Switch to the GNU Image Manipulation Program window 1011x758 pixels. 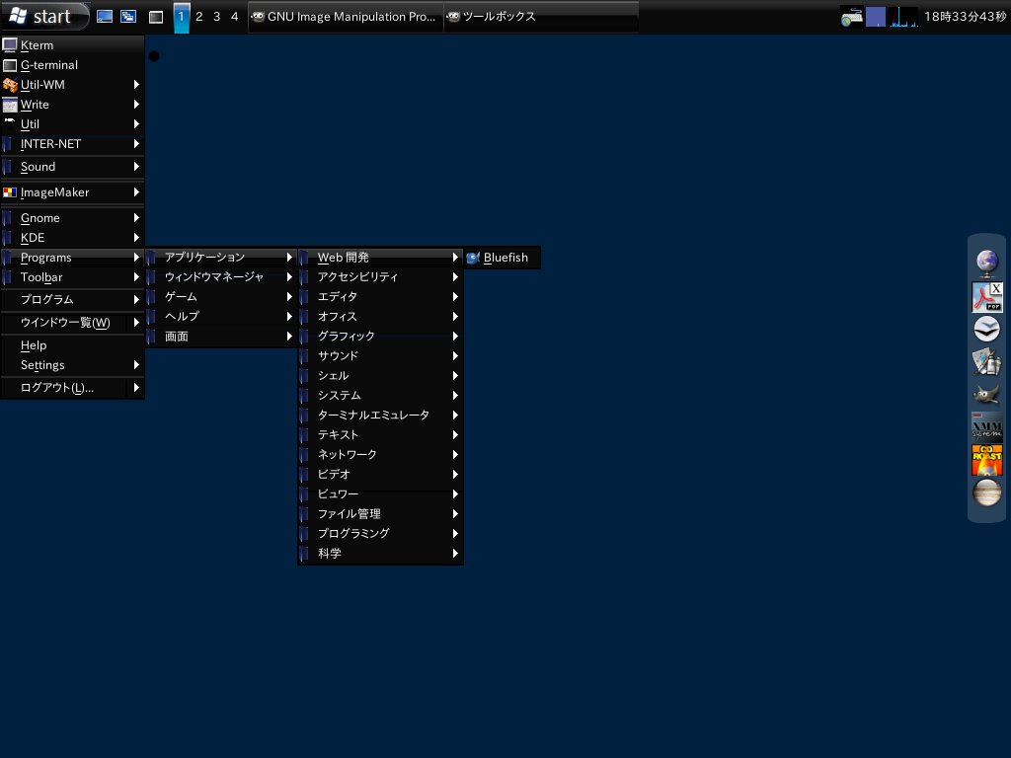point(345,16)
